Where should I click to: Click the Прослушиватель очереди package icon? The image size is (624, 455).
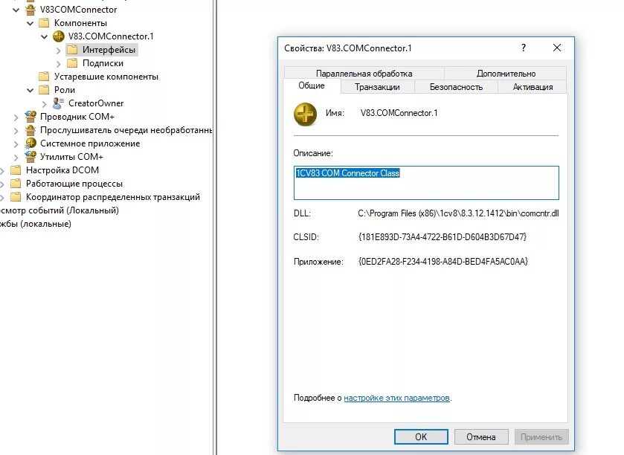[x=30, y=130]
